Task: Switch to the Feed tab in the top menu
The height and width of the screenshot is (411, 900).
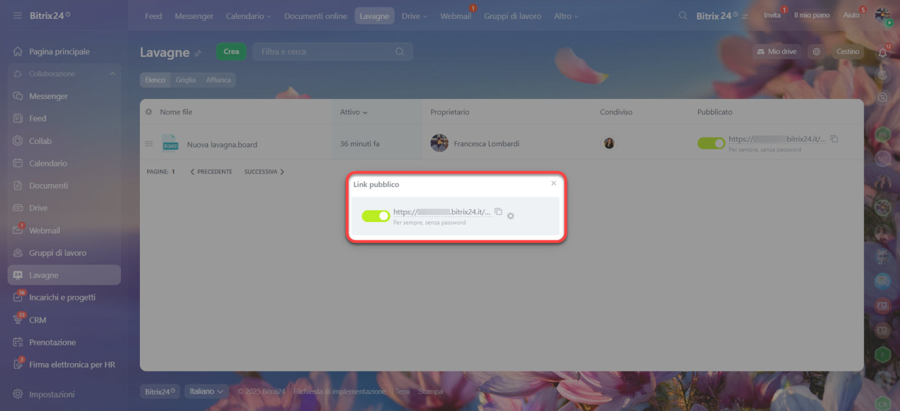Action: (153, 15)
